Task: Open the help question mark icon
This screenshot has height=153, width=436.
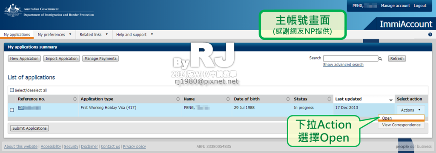Action: click(430, 35)
